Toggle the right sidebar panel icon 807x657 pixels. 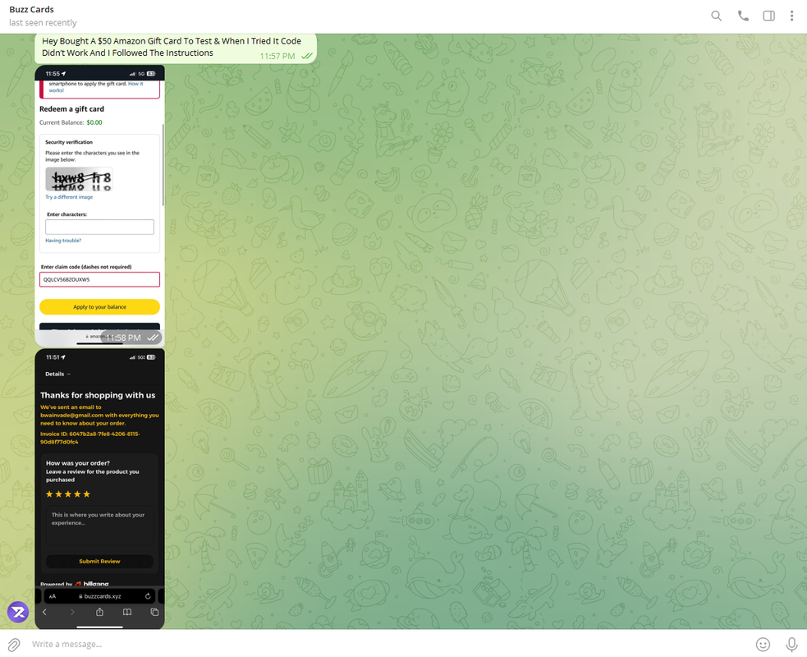click(x=768, y=16)
